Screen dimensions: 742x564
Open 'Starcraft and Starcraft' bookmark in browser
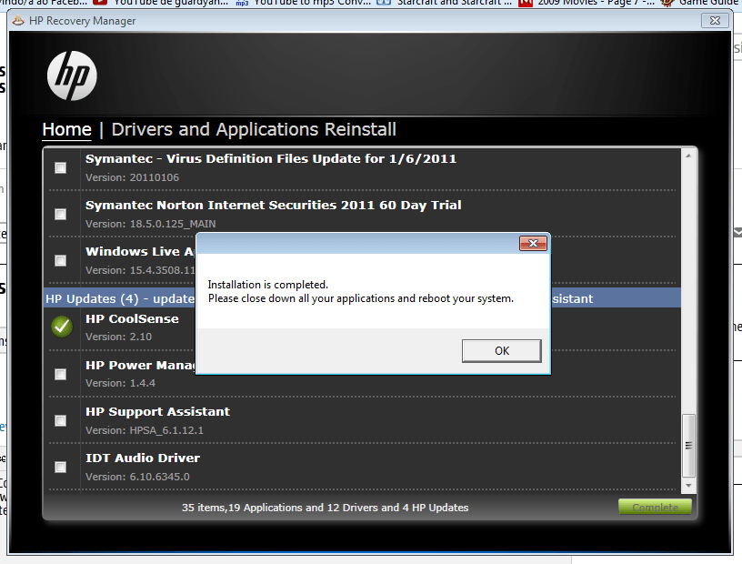click(x=445, y=3)
